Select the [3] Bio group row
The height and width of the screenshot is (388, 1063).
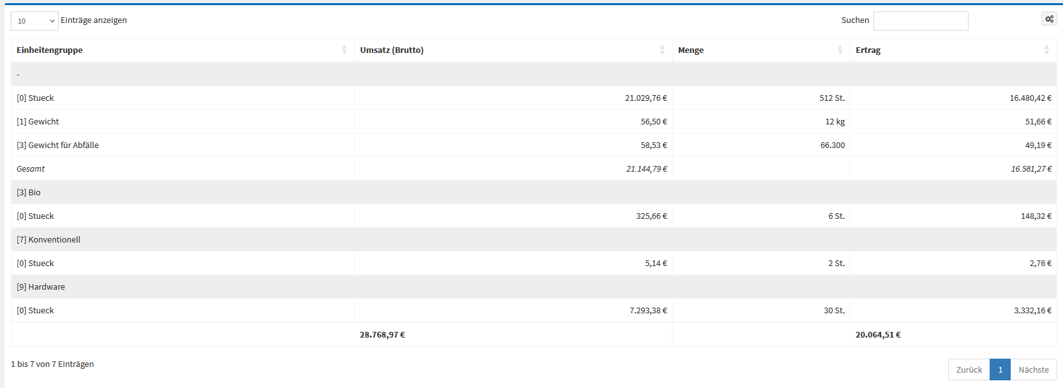(x=29, y=192)
